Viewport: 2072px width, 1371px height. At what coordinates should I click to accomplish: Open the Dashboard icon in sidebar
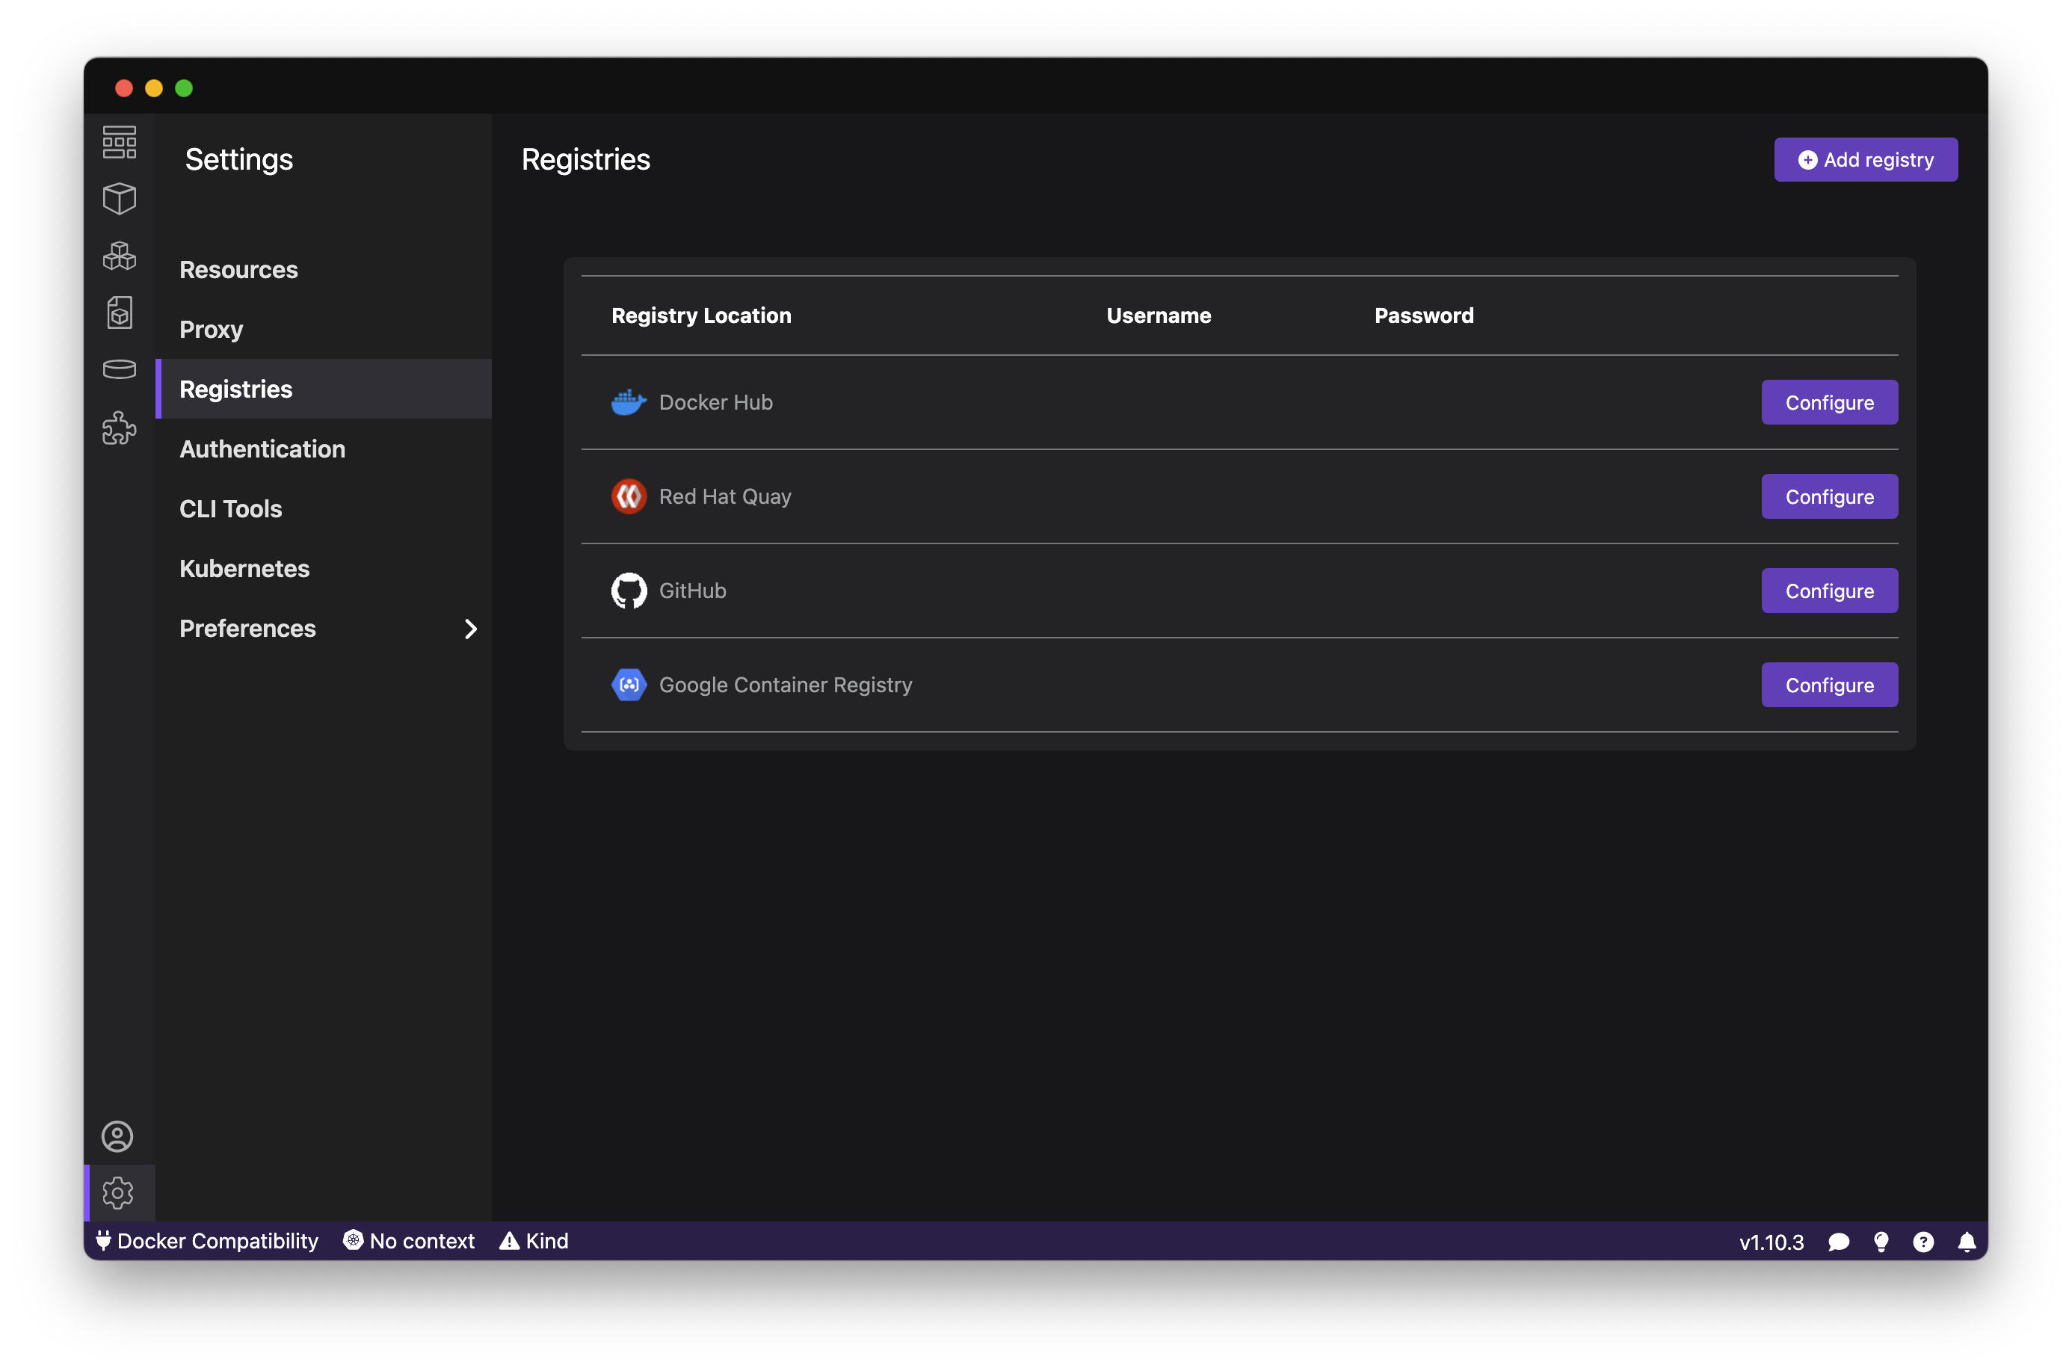tap(119, 143)
